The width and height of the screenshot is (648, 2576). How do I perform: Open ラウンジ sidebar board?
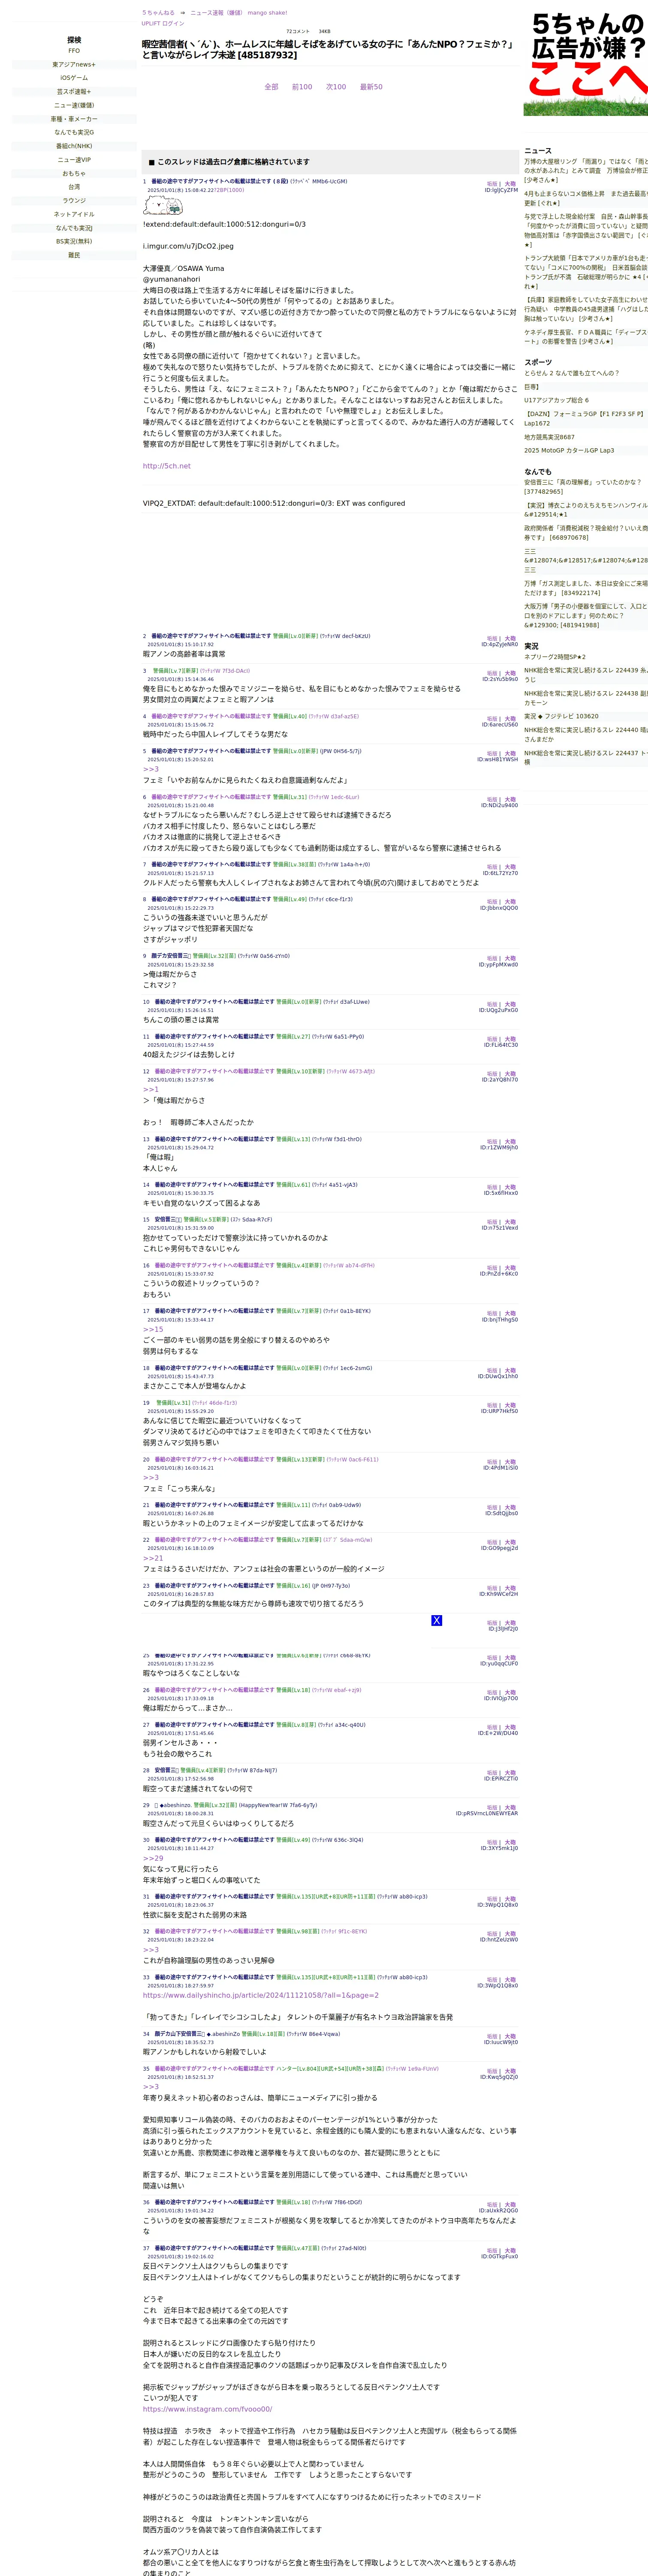[x=74, y=200]
